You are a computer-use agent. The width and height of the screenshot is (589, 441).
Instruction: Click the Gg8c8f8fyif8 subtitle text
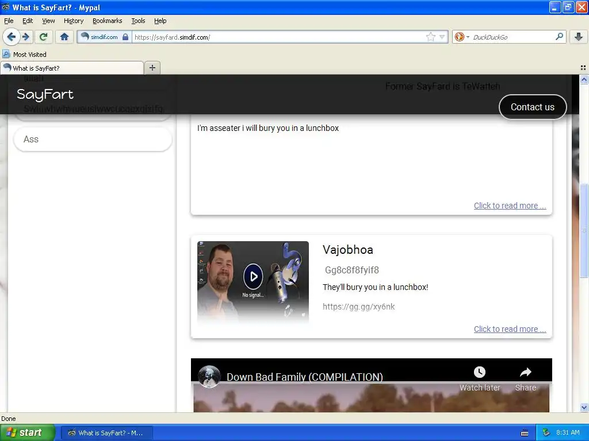coord(351,270)
